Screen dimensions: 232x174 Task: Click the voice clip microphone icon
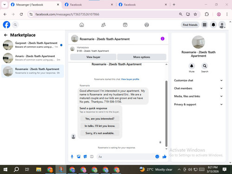[x=72, y=157]
